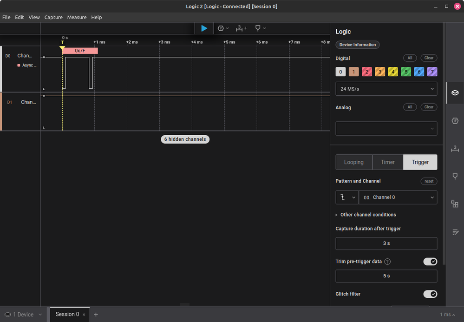Enable digital channel 3
Viewport: 464px width, 322px height.
(380, 72)
